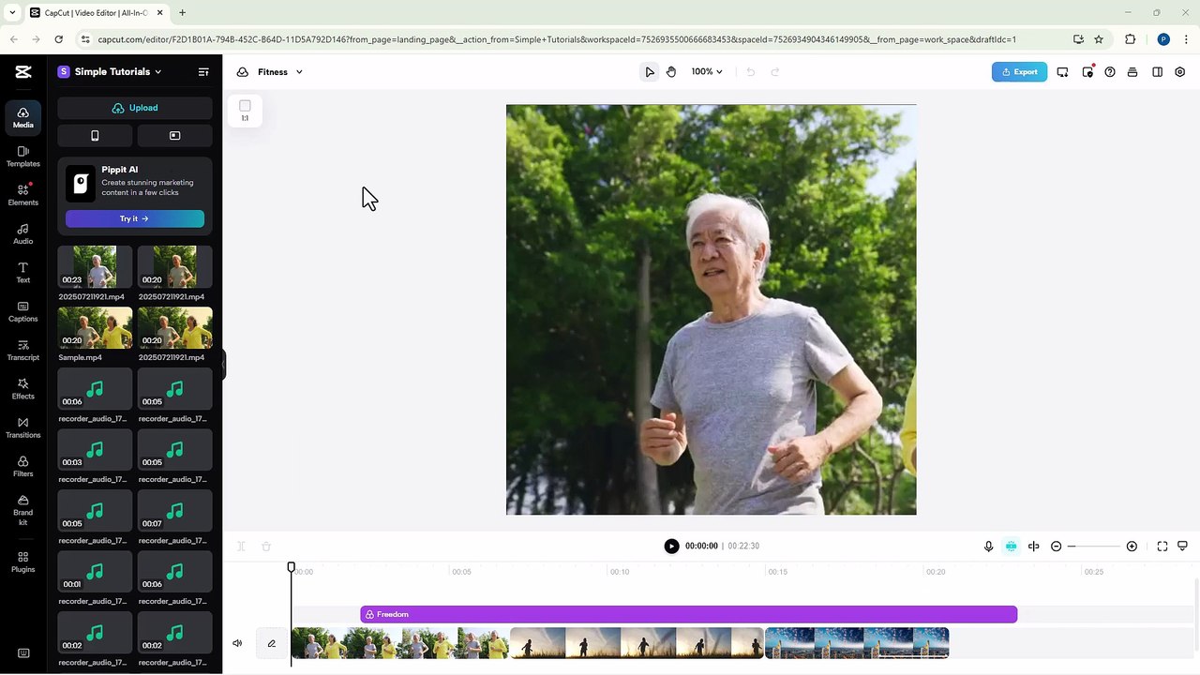Mute the main video track

click(237, 643)
